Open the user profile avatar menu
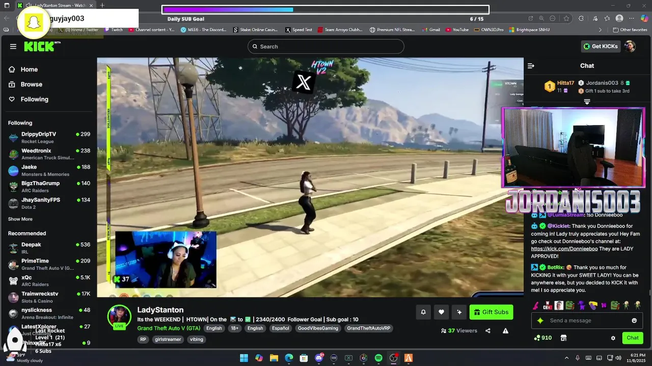This screenshot has height=366, width=652. click(630, 46)
